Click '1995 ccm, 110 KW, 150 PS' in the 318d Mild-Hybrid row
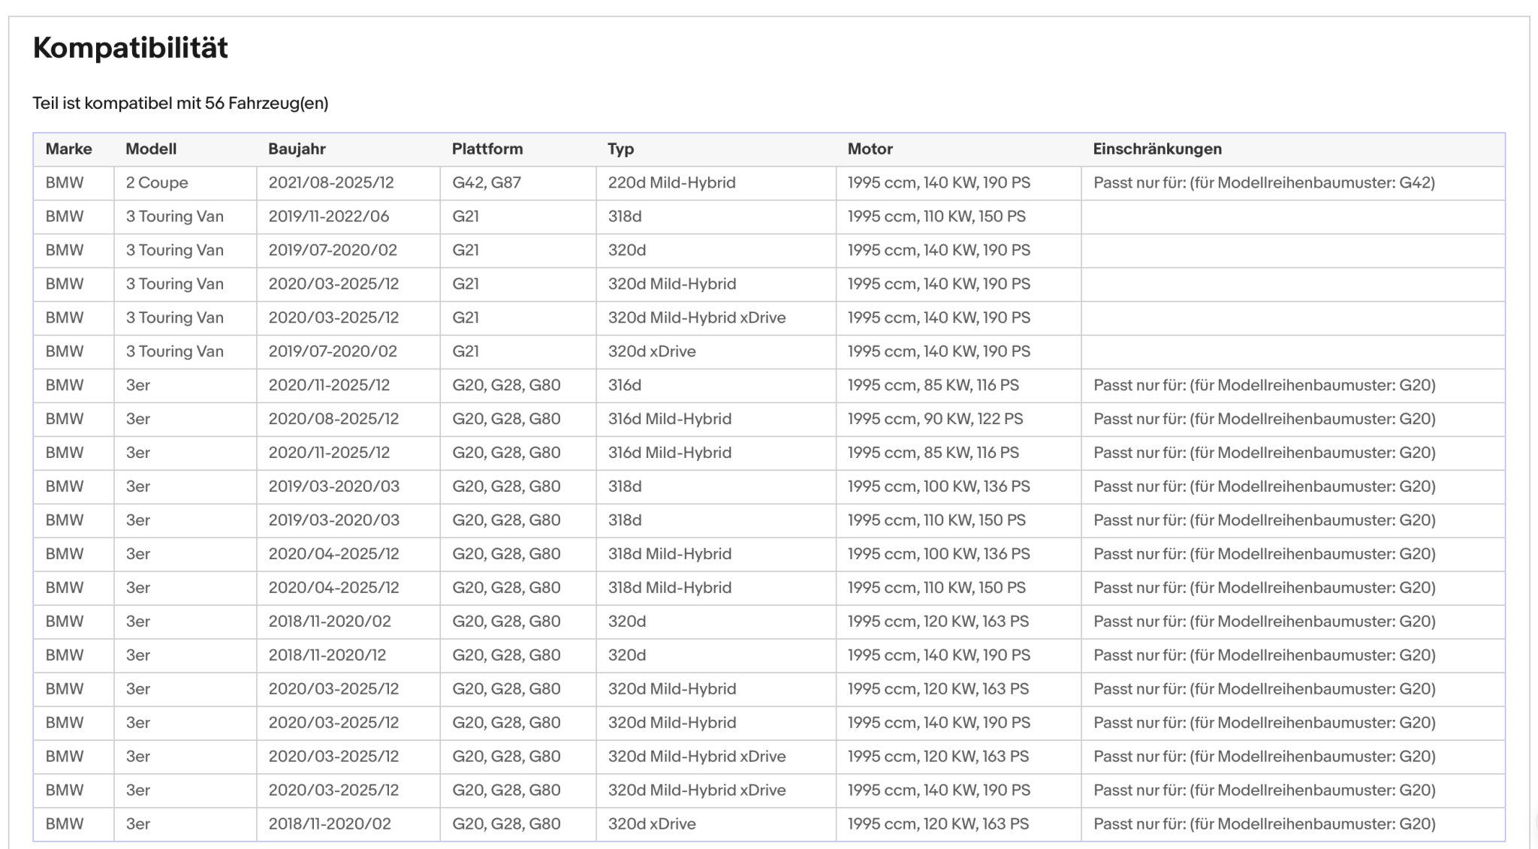This screenshot has height=849, width=1538. coord(936,588)
